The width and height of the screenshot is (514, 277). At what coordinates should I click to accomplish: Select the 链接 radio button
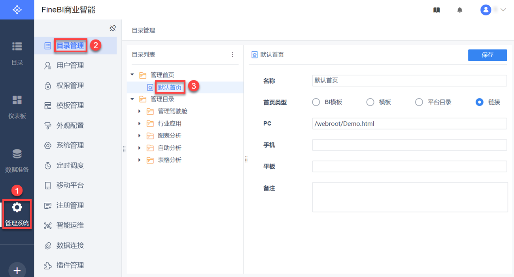[480, 102]
